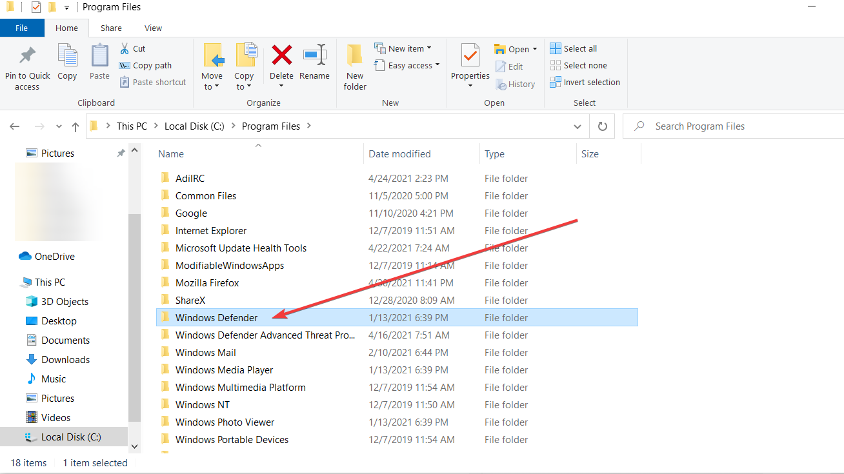844x474 pixels.
Task: Select the Common Files folder
Action: 206,195
